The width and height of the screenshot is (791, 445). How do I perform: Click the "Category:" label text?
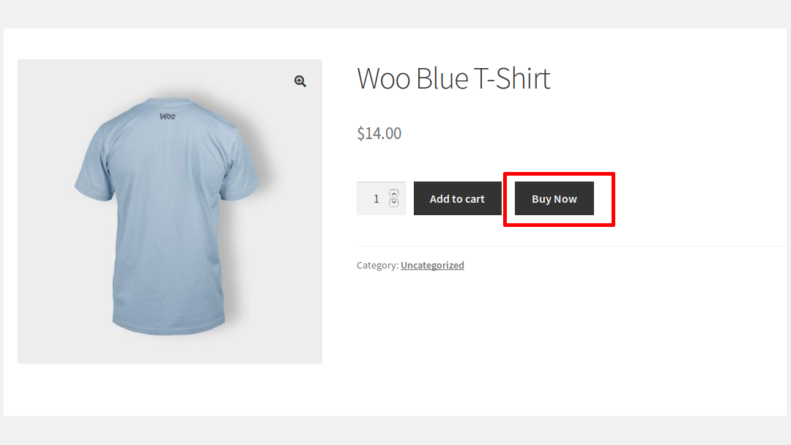click(x=377, y=265)
